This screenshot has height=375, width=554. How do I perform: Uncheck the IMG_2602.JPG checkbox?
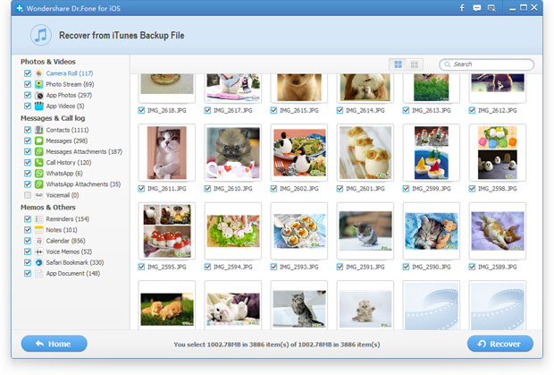coord(273,189)
